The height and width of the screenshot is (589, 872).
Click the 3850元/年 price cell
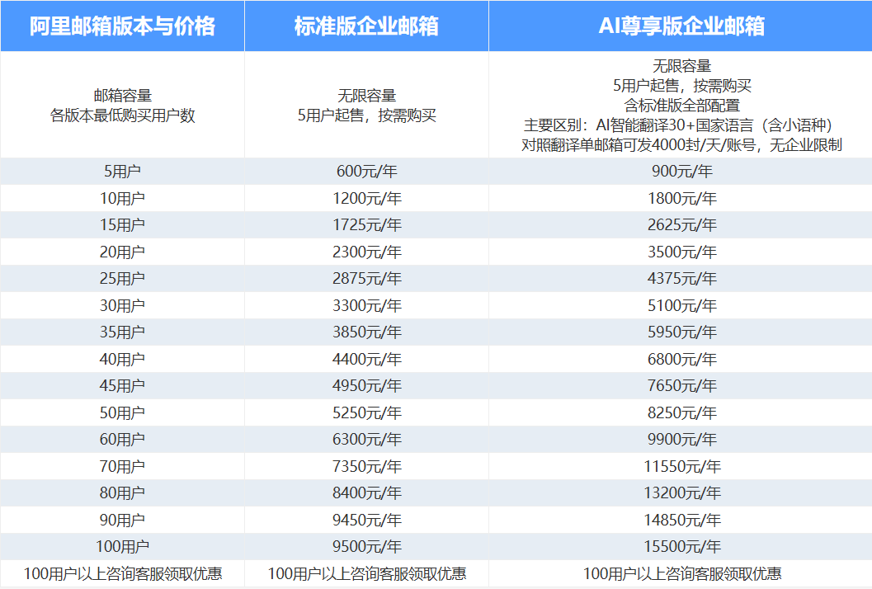click(366, 332)
